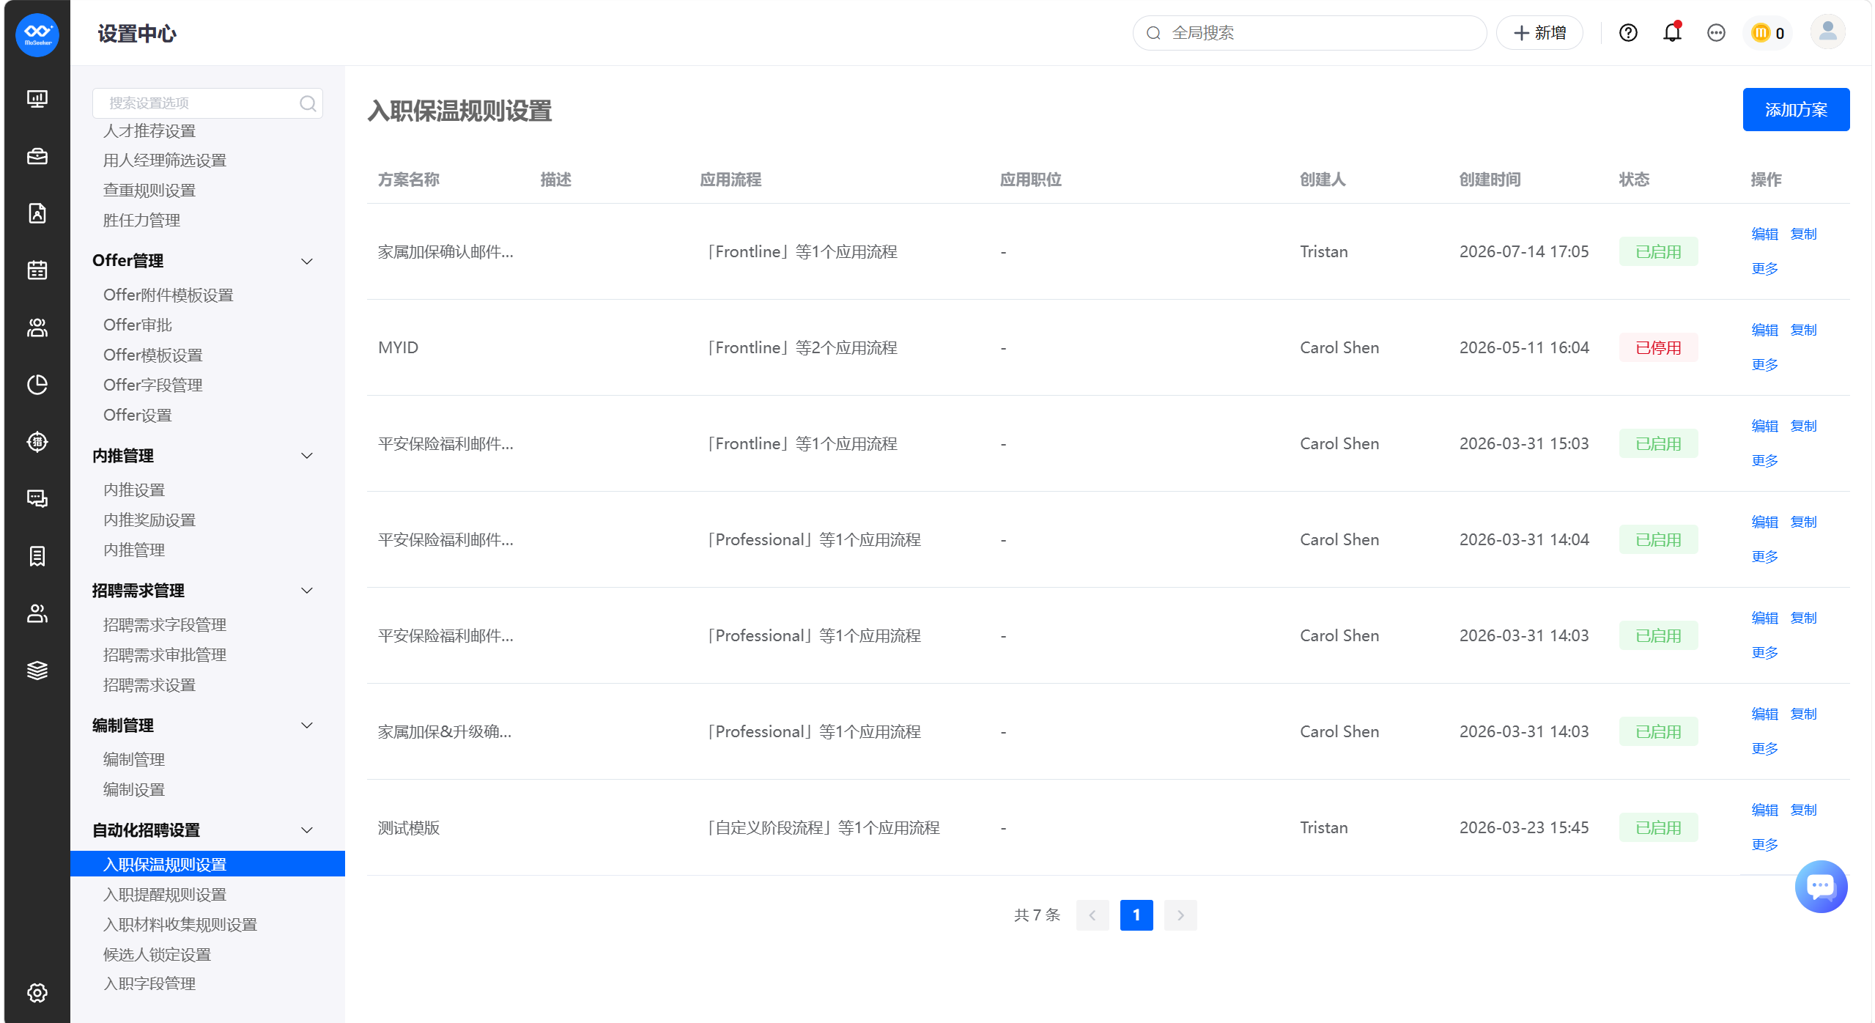Click the 已停用 status of MYID
Image resolution: width=1875 pixels, height=1023 pixels.
tap(1658, 348)
